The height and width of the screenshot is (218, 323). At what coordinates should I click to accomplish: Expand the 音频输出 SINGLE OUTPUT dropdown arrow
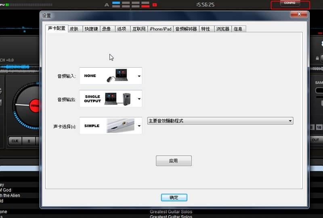pyautogui.click(x=139, y=99)
